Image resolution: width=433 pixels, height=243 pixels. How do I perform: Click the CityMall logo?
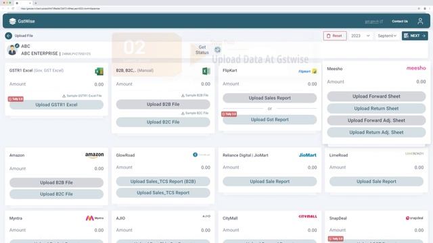tap(308, 216)
